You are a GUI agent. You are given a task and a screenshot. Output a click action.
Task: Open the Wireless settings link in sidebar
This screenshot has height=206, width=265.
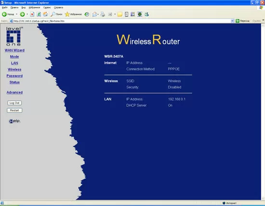[x=14, y=70]
